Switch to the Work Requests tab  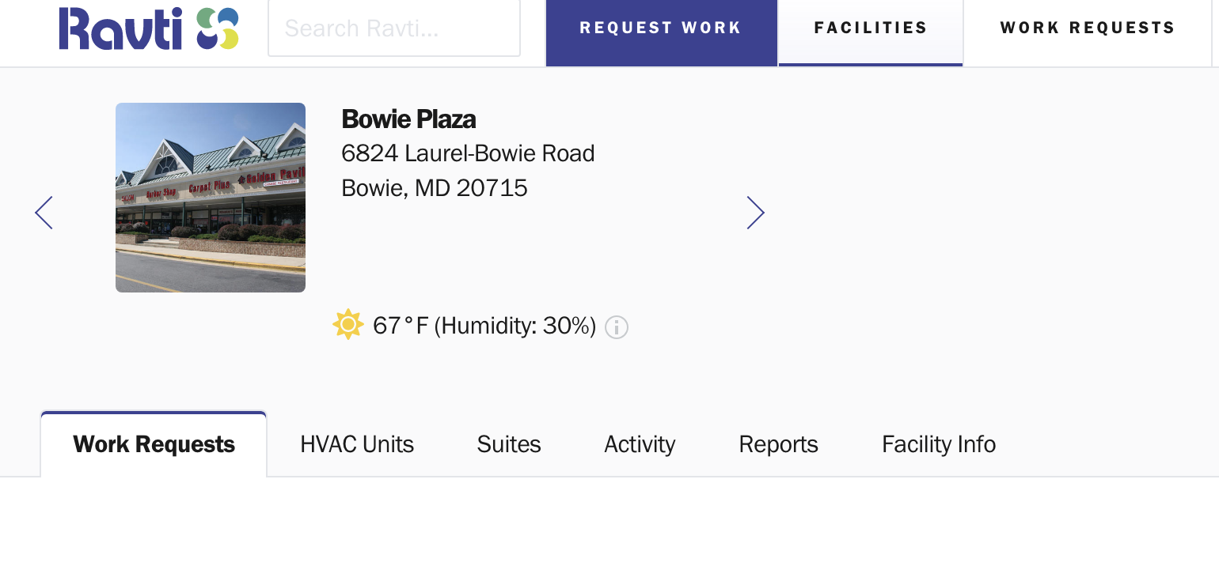(x=154, y=444)
